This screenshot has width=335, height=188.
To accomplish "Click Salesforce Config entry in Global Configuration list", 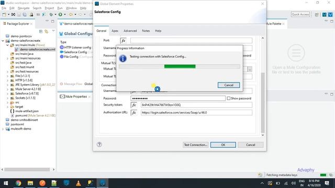I will point(75,52).
